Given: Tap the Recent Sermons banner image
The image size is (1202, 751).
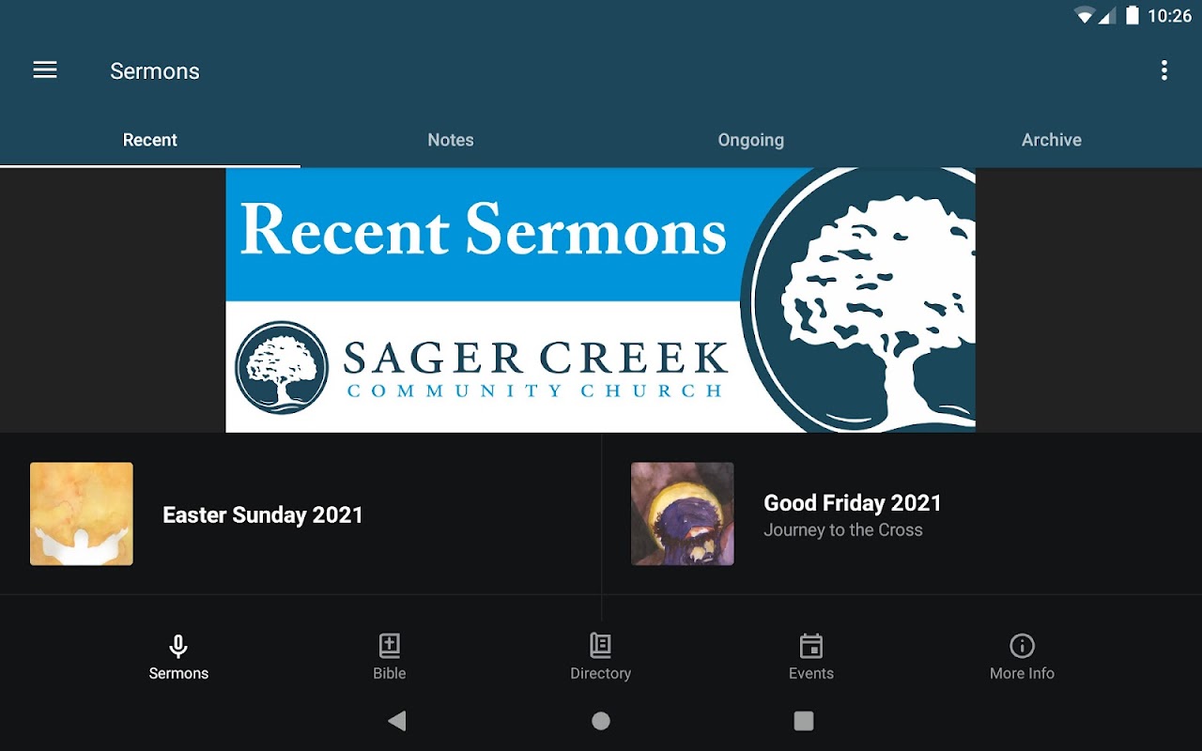Looking at the screenshot, I should [x=600, y=299].
